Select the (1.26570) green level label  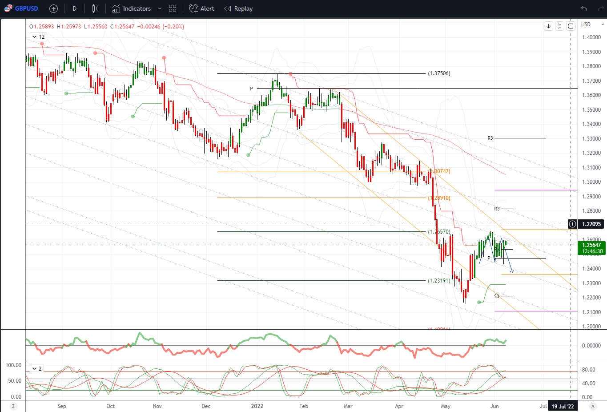pos(439,232)
